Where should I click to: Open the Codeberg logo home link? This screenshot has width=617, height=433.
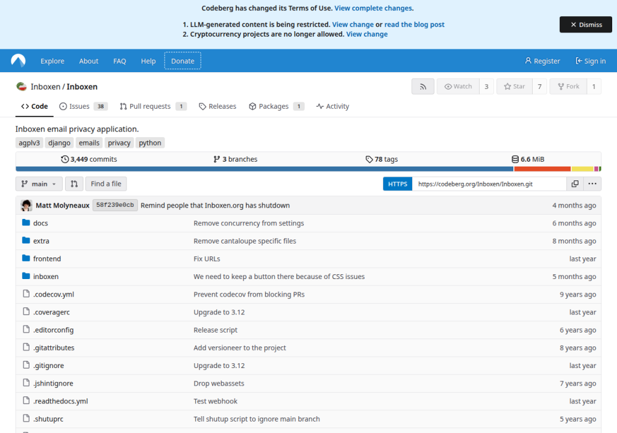pos(18,61)
